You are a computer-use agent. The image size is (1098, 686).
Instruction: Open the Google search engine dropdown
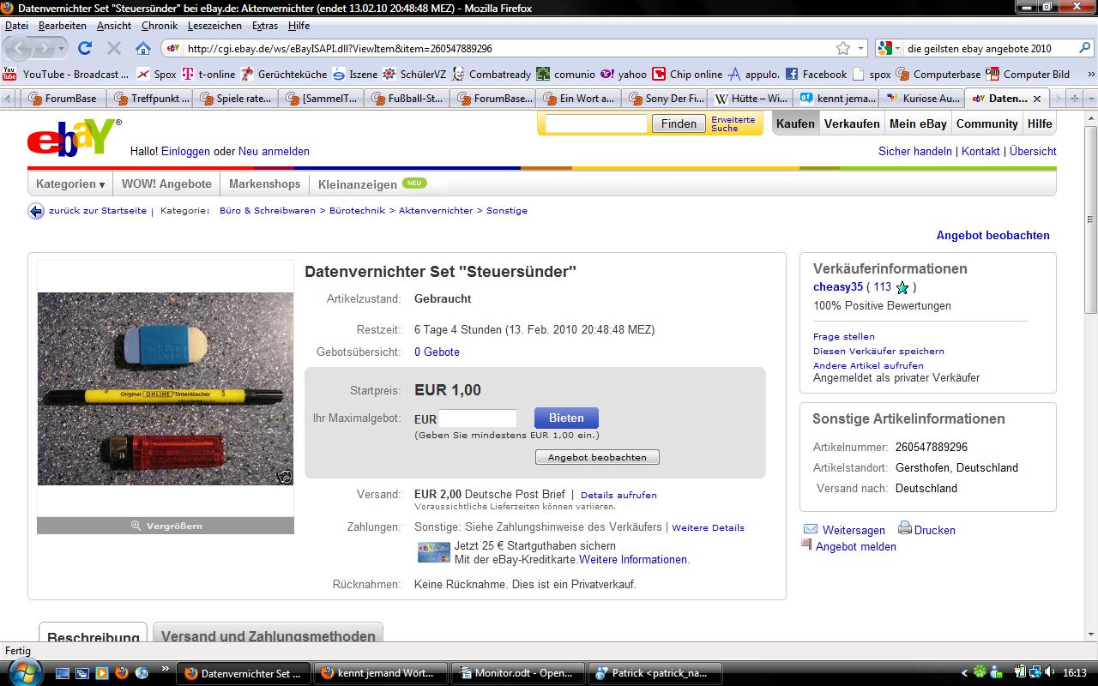(x=890, y=48)
